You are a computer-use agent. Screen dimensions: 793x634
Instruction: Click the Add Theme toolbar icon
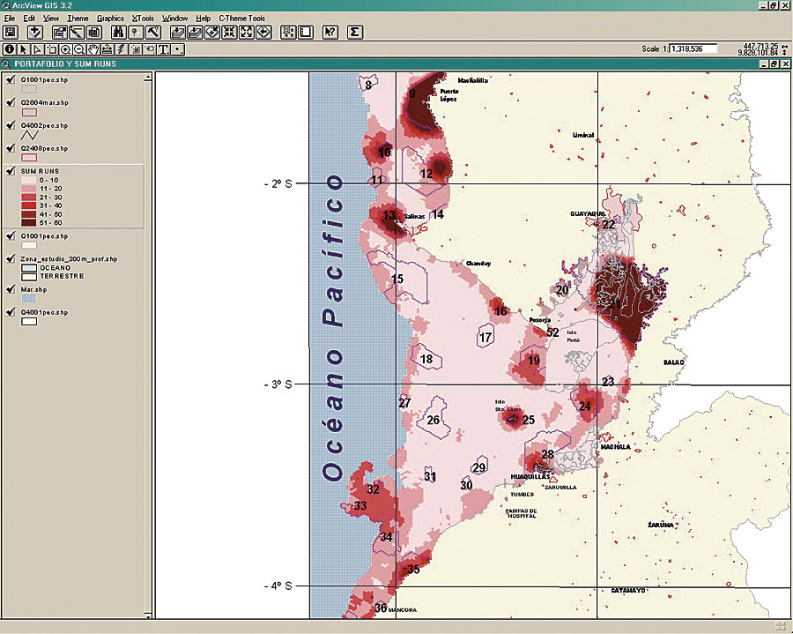[x=35, y=33]
